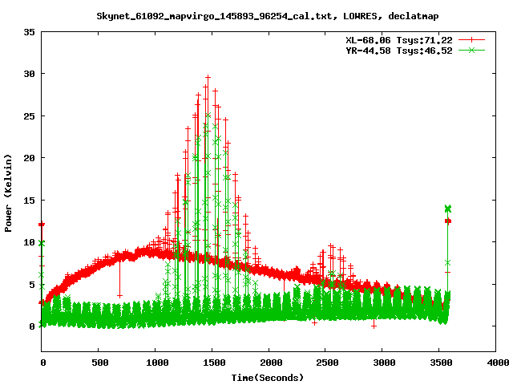Click the red outlier at 0 K near 2900 seconds

[x=374, y=325]
